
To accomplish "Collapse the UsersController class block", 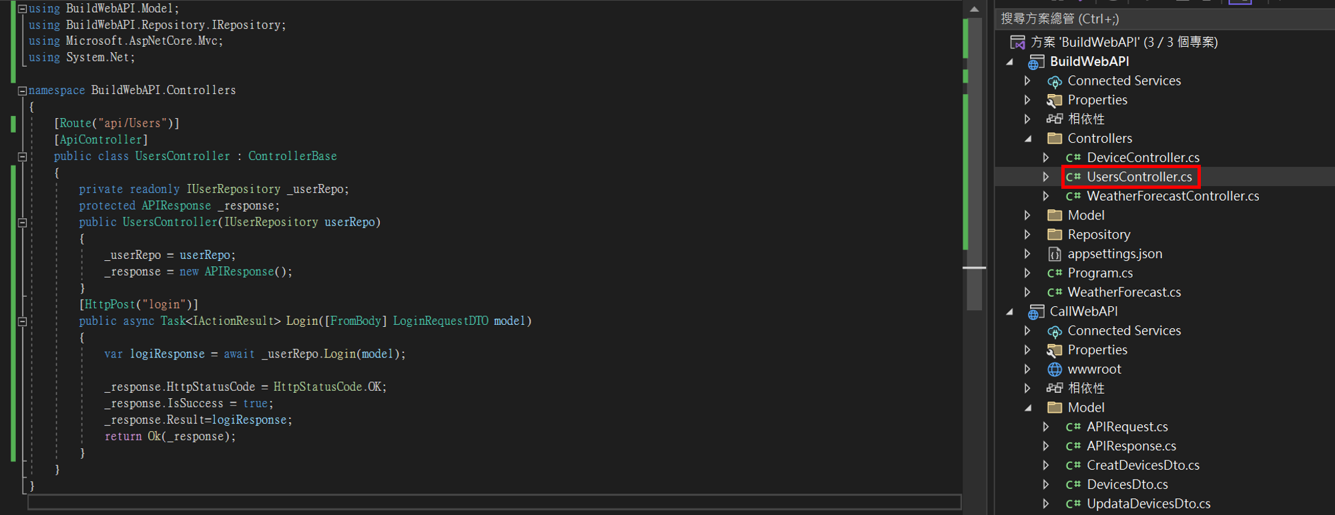I will pyautogui.click(x=22, y=157).
